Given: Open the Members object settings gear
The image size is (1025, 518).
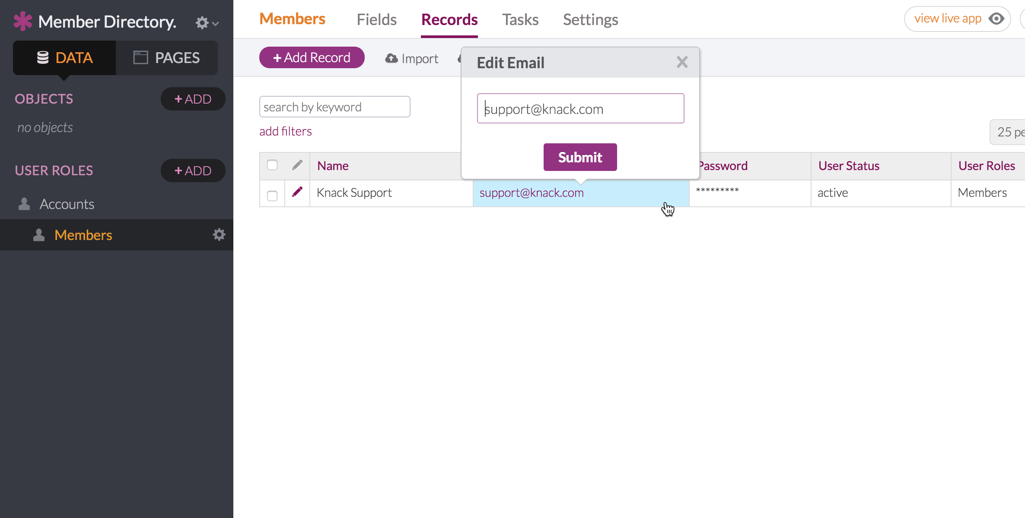Looking at the screenshot, I should click(x=219, y=234).
